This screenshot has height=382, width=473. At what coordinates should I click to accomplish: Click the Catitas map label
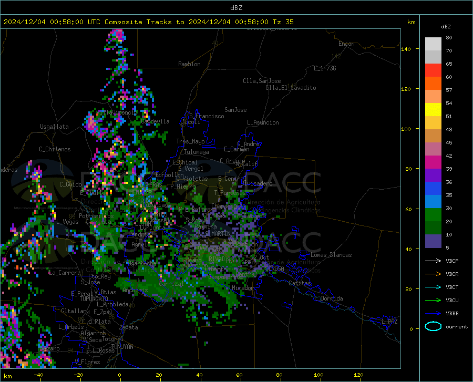coord(300,283)
